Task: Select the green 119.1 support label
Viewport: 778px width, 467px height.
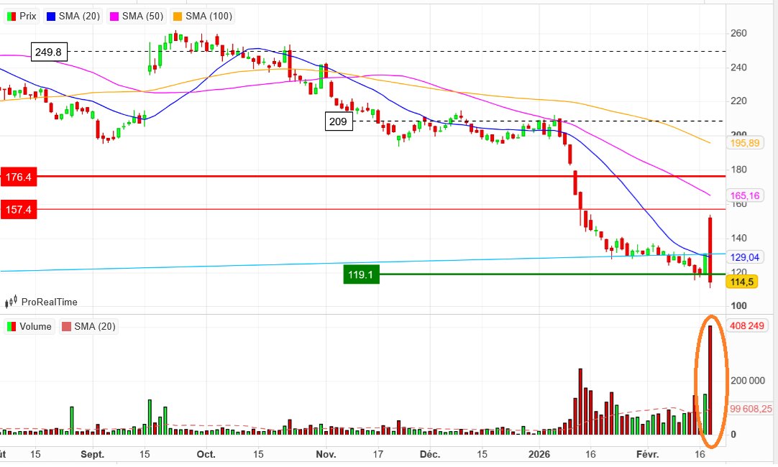Action: coord(361,274)
